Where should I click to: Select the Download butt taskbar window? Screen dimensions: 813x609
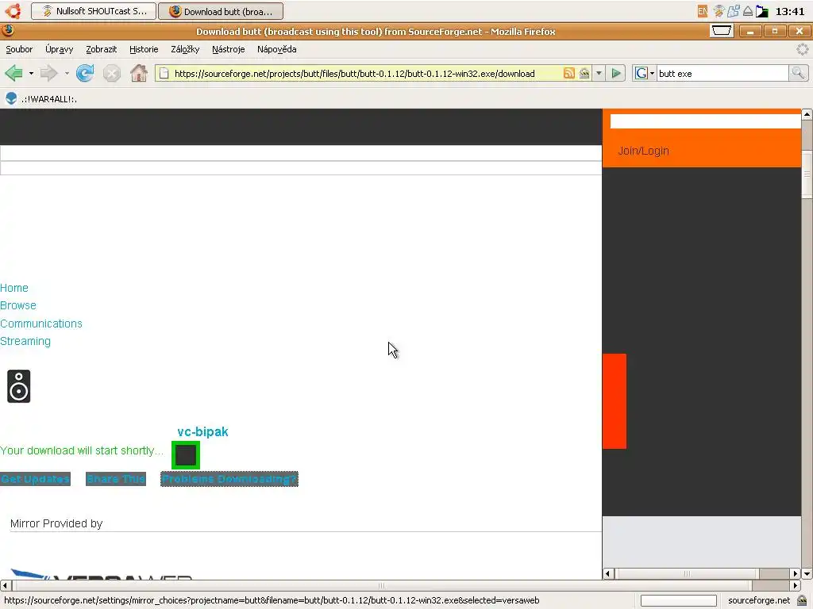[221, 11]
